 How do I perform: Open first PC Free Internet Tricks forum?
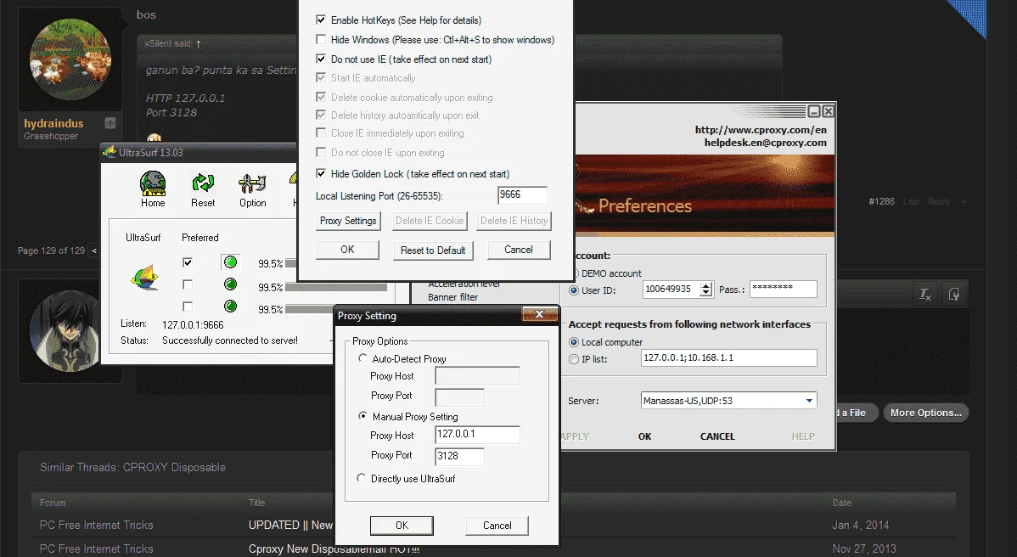click(x=97, y=526)
